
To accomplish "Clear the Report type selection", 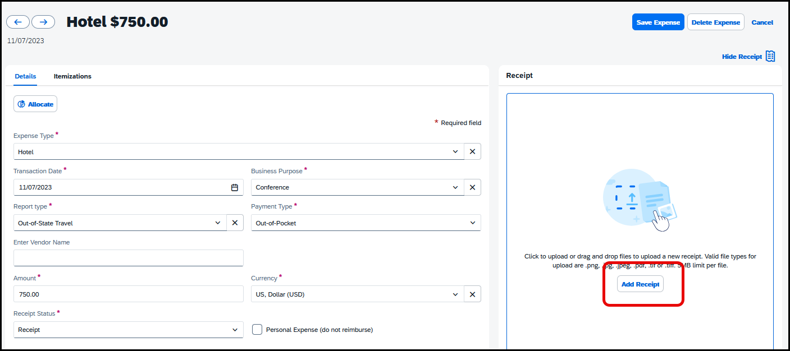I will tap(235, 223).
